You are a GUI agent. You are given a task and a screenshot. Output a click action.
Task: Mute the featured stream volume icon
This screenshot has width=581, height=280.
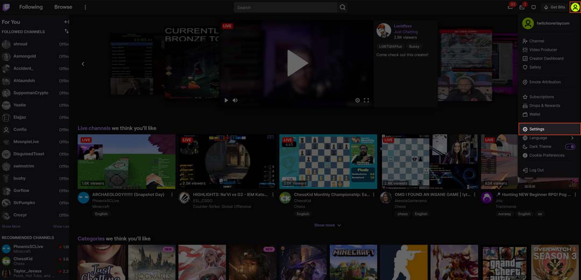point(235,100)
